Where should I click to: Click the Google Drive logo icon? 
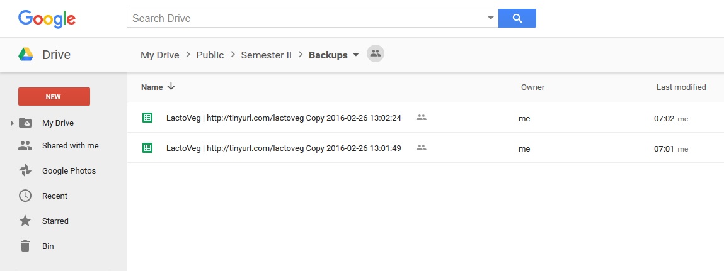click(26, 55)
